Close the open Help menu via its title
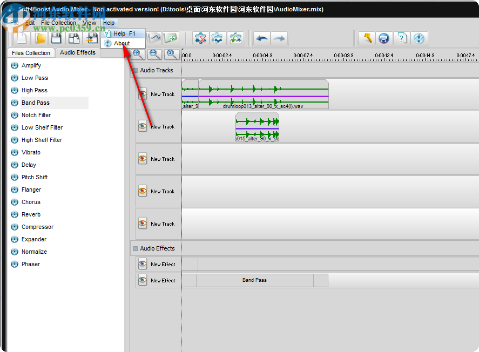Viewport: 479px width, 352px height. tap(109, 23)
